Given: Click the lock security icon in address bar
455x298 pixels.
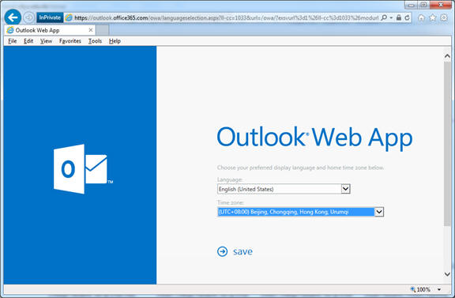Looking at the screenshot, I should (x=399, y=17).
